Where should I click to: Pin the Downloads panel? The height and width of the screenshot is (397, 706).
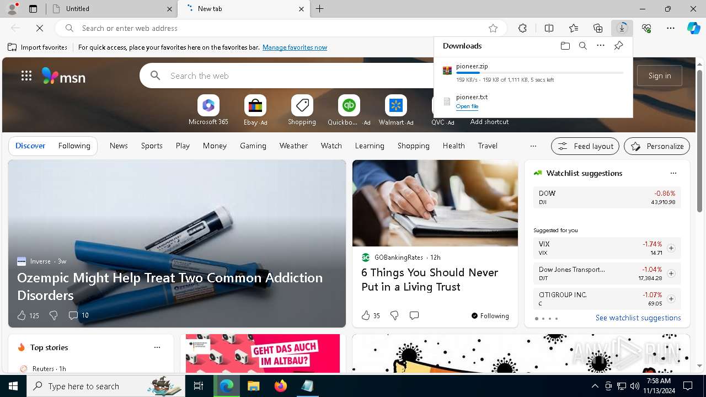618,46
